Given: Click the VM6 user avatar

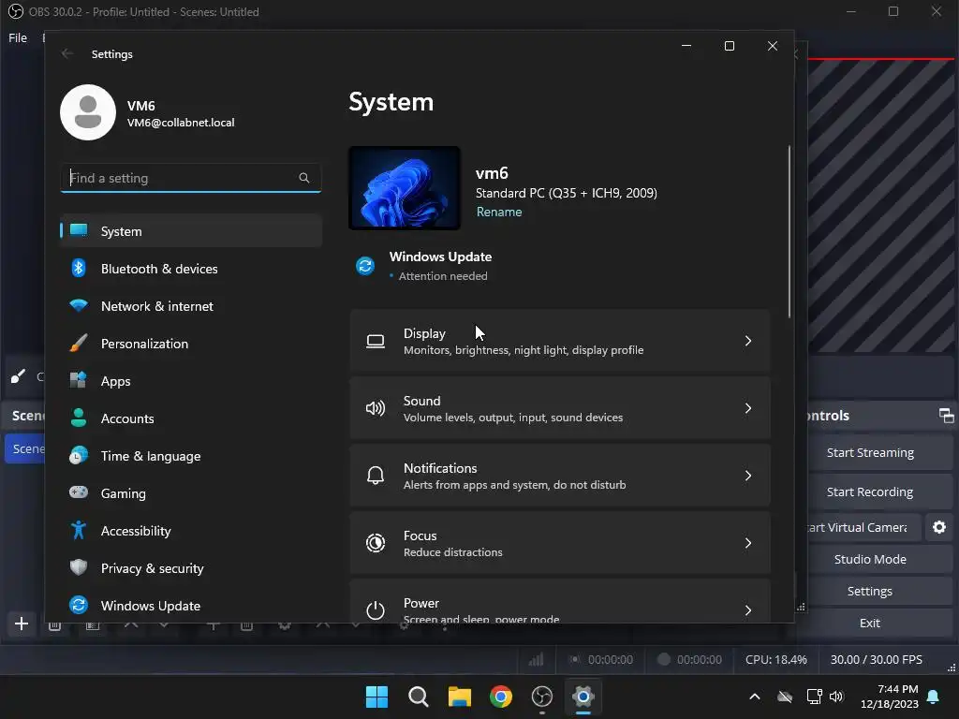Looking at the screenshot, I should tap(88, 112).
